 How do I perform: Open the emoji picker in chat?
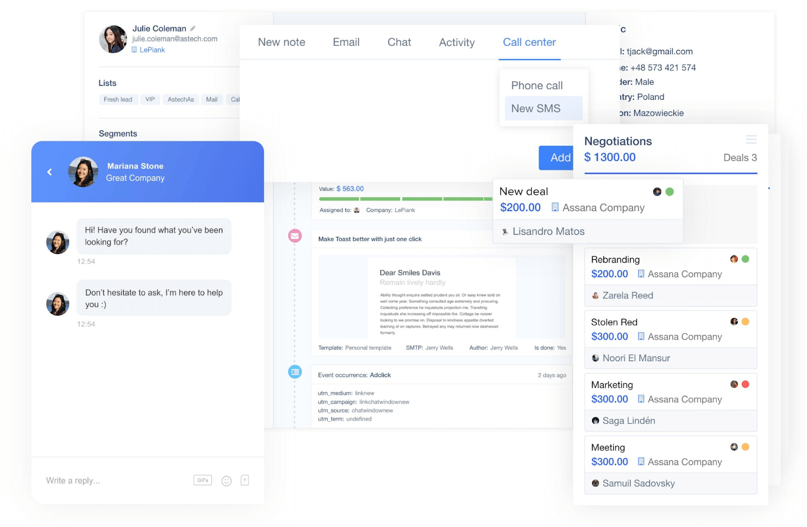(x=226, y=481)
